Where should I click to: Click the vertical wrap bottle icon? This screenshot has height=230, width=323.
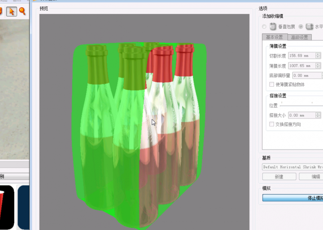pyautogui.click(x=273, y=27)
